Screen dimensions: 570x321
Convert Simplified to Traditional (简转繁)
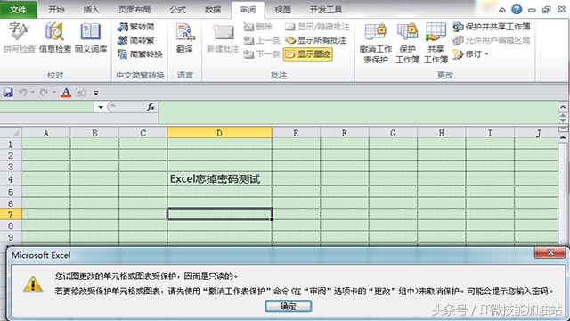click(x=136, y=40)
